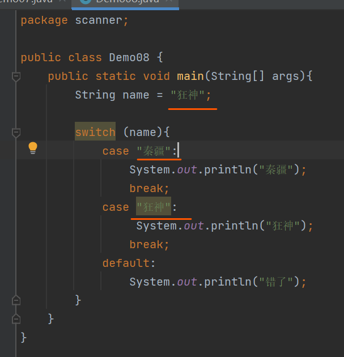Click fold end marker at switch closing brace
344x357 pixels.
[x=16, y=300]
